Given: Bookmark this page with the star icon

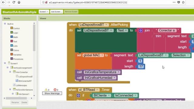Looking at the screenshot, I should (183, 2).
